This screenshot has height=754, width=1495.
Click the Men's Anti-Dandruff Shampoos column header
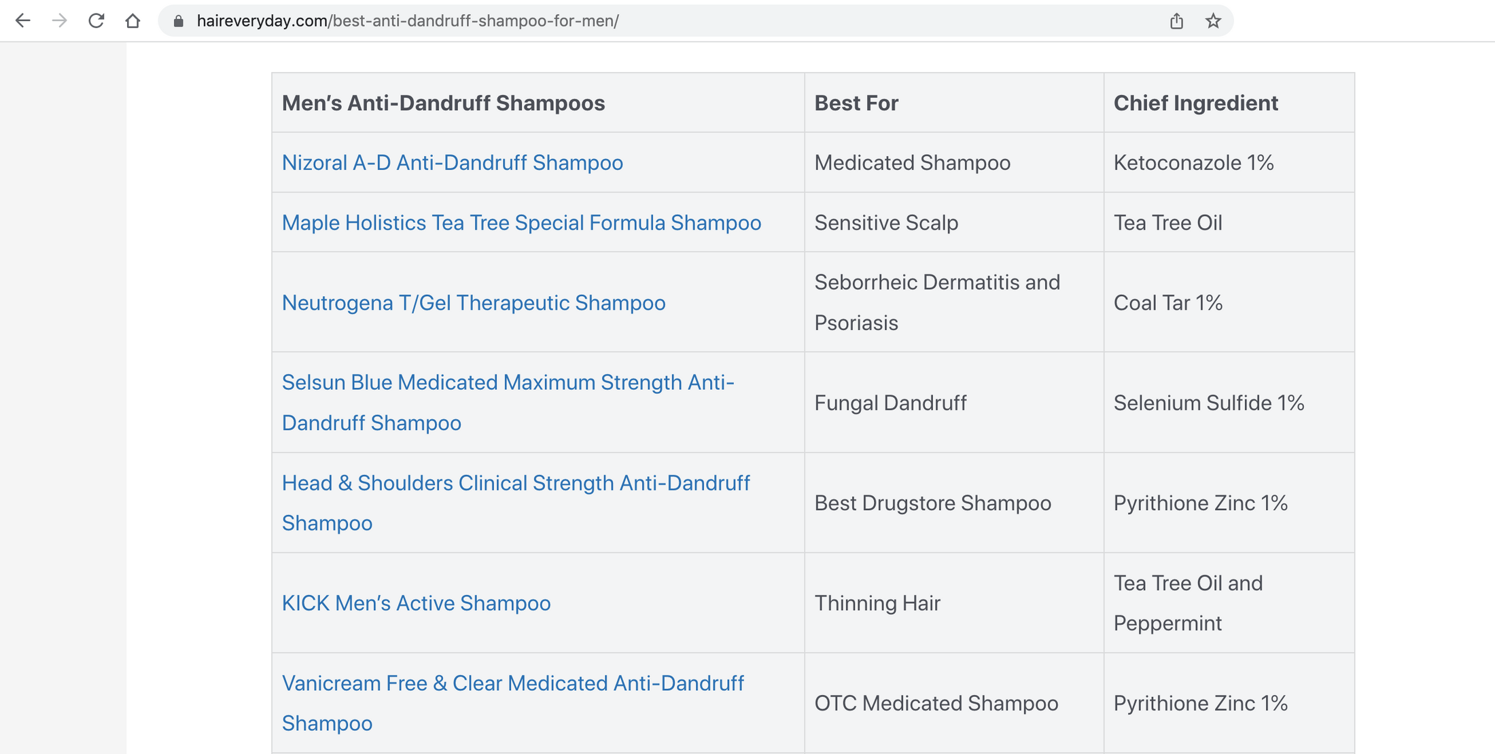pyautogui.click(x=443, y=103)
